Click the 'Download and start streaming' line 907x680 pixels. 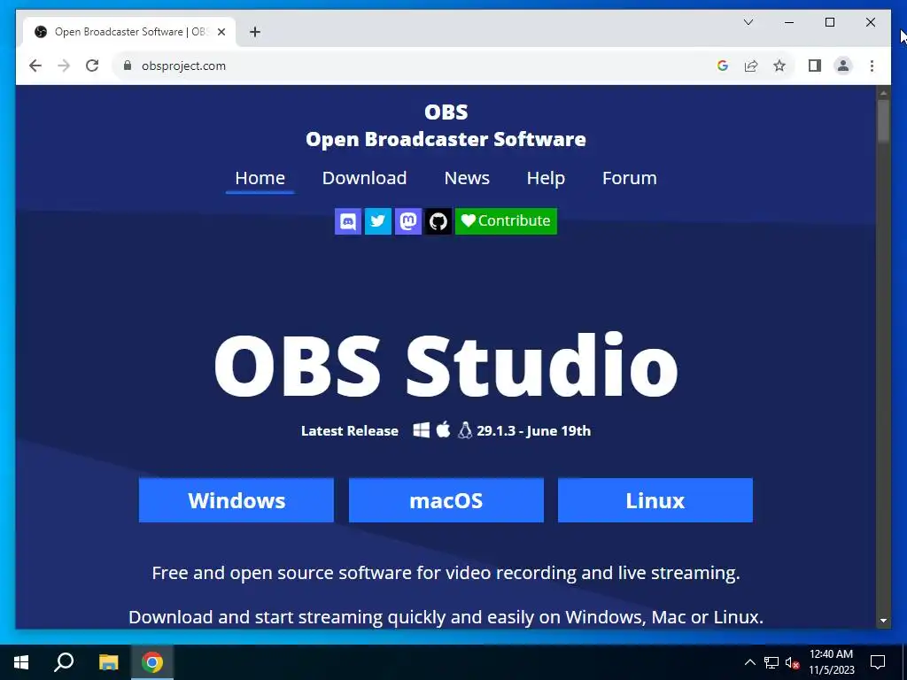click(x=446, y=617)
